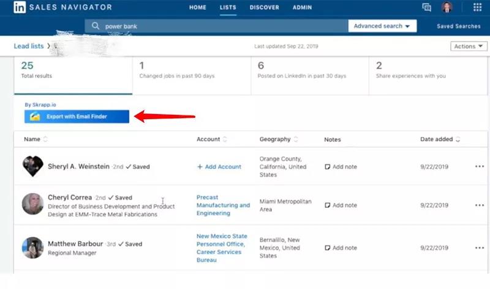
Task: Sort list by Account column
Action: pos(224,139)
